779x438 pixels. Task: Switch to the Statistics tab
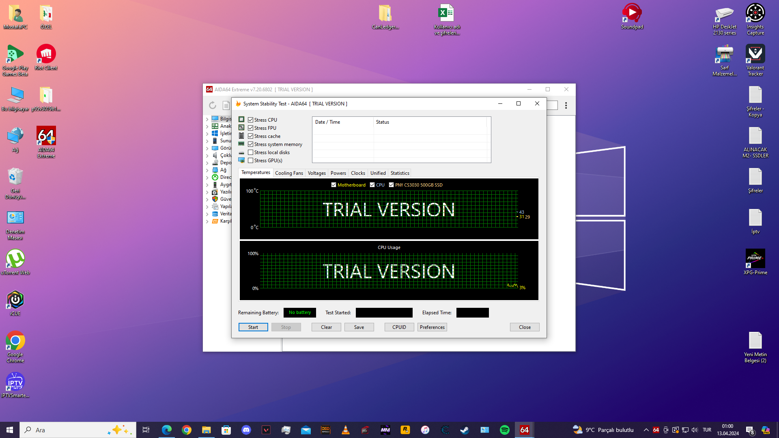tap(400, 173)
